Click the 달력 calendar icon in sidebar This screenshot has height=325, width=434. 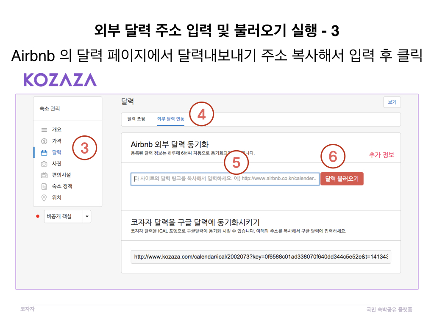44,152
